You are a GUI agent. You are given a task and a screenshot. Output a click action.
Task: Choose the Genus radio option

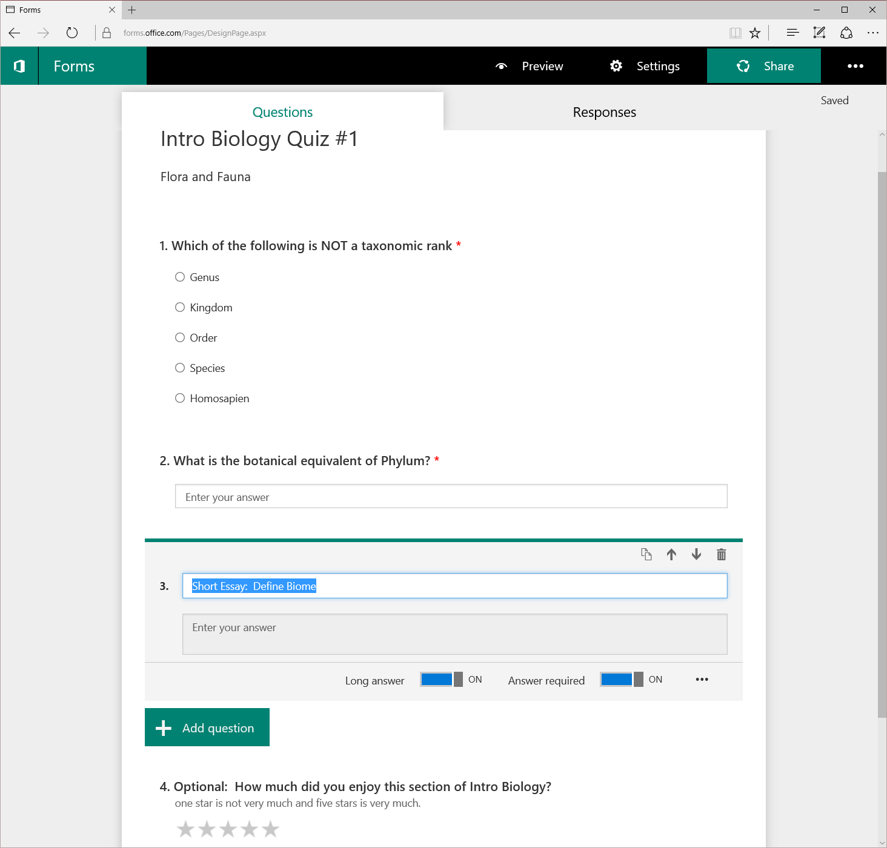(180, 277)
